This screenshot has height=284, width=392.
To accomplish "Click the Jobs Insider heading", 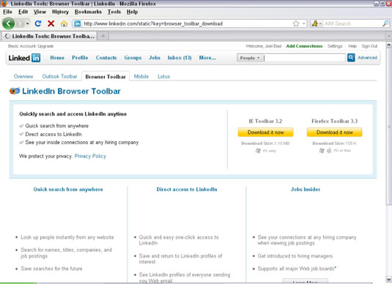I will (x=306, y=190).
